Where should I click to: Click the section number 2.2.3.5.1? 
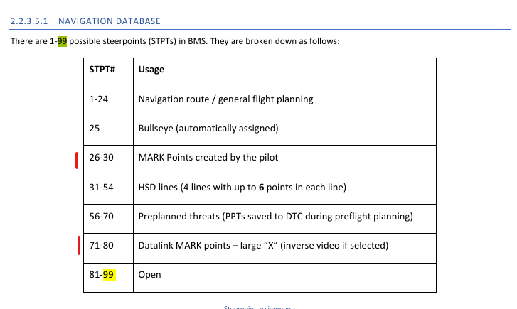29,21
